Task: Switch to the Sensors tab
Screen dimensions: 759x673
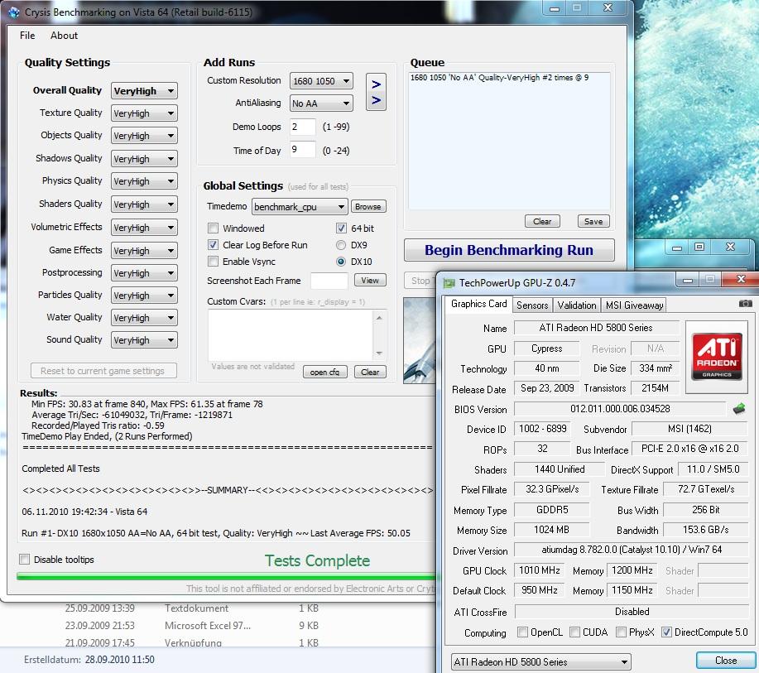Action: [x=532, y=305]
